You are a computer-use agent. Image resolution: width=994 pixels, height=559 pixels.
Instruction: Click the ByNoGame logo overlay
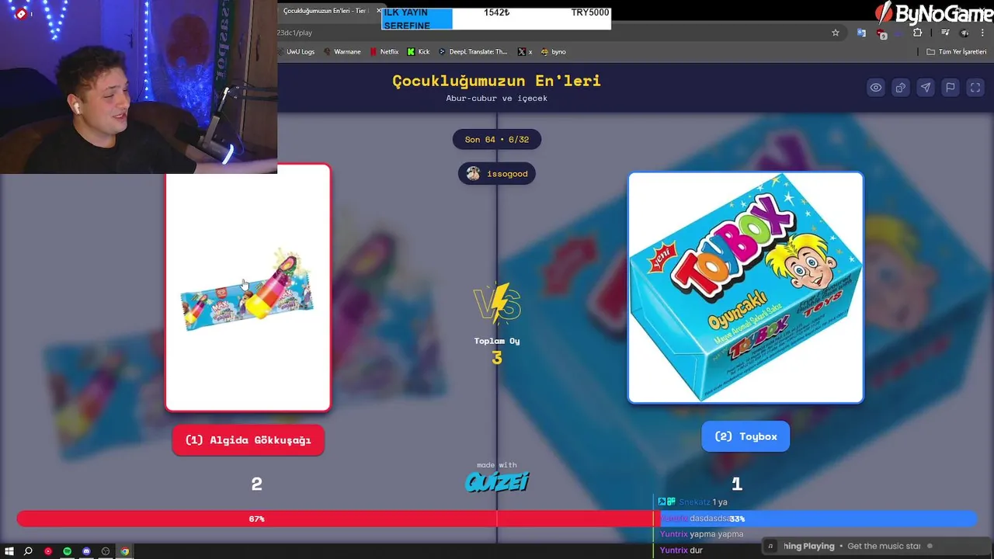coord(933,13)
